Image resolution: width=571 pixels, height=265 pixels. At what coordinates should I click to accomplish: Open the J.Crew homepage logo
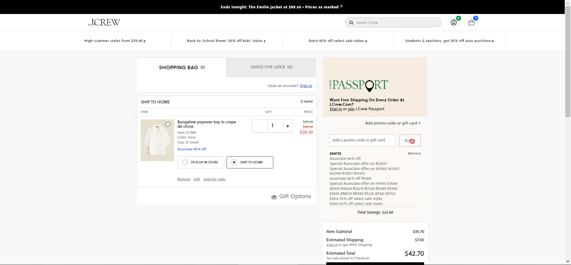[x=104, y=22]
